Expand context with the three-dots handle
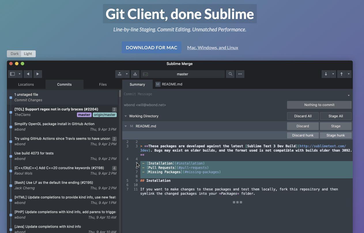Image resolution: width=364 pixels, height=233 pixels. pos(237,202)
